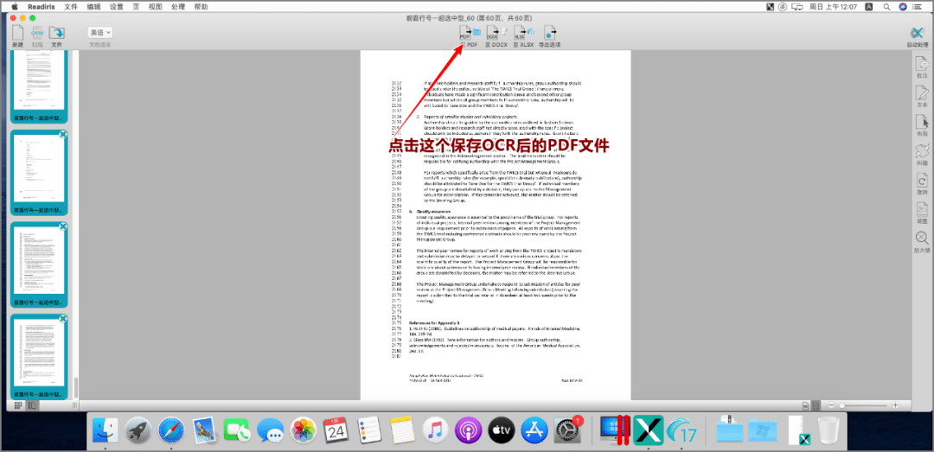Open the 英语 document language dropdown

pos(100,33)
